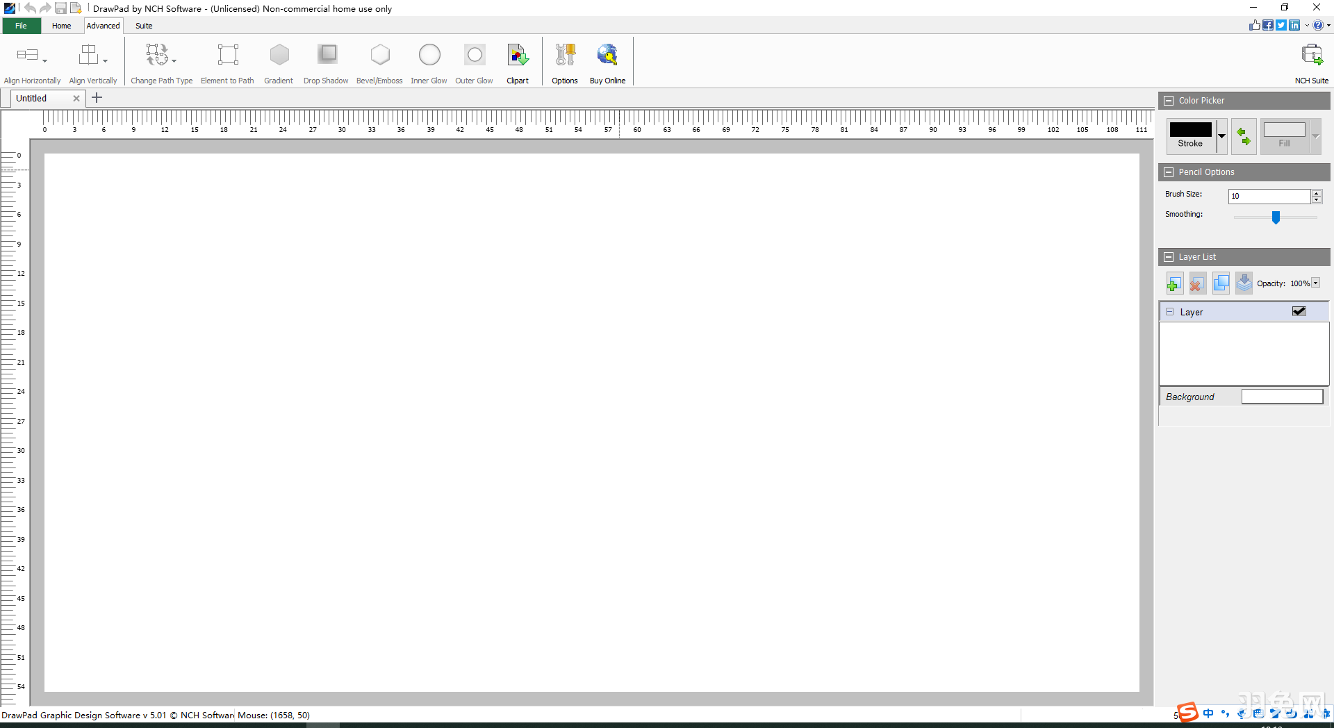The image size is (1334, 728).
Task: Open the Suite tab
Action: click(x=144, y=26)
